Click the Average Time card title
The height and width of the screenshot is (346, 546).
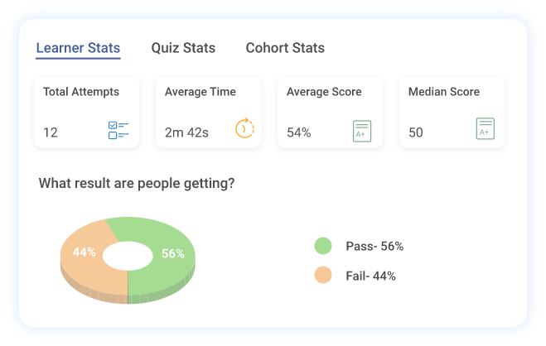(x=201, y=92)
